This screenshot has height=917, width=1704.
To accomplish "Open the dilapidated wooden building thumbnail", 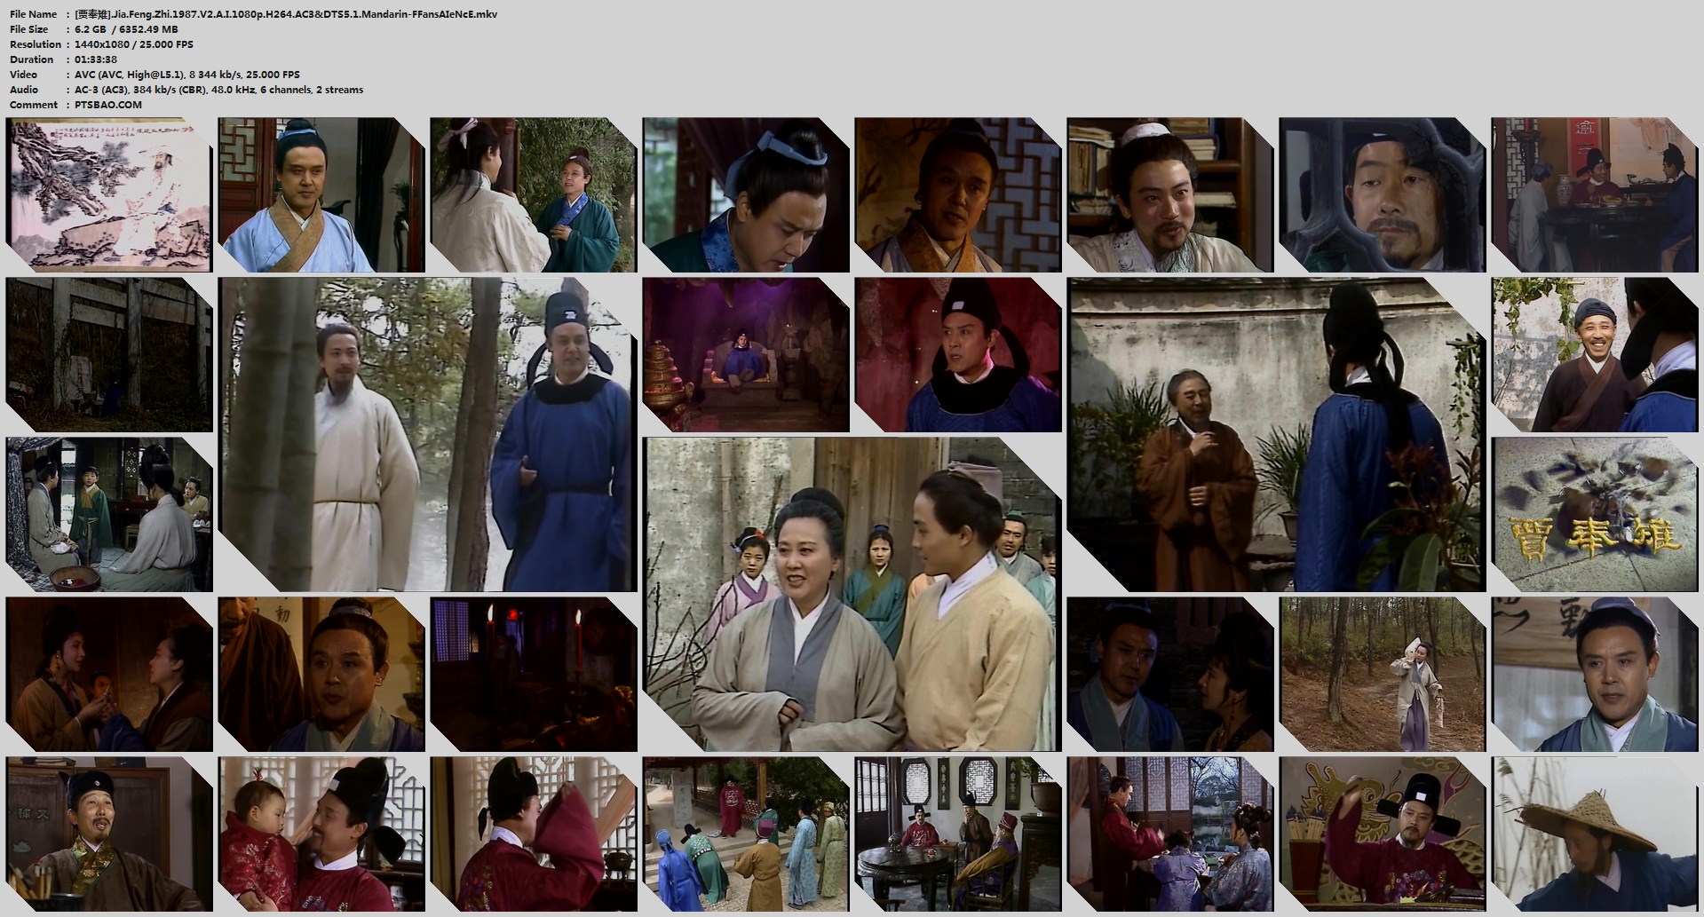I will tap(109, 355).
